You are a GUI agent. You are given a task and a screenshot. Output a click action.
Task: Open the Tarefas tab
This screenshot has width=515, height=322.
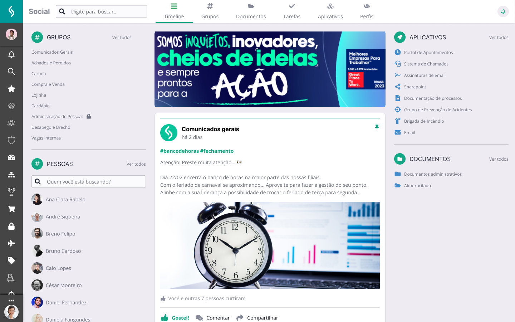click(292, 11)
